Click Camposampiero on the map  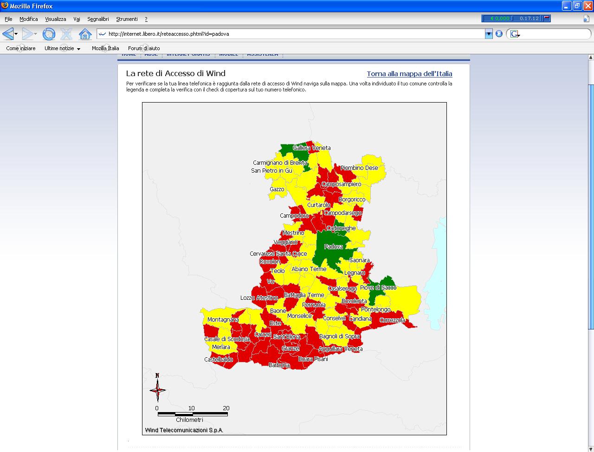pyautogui.click(x=341, y=184)
